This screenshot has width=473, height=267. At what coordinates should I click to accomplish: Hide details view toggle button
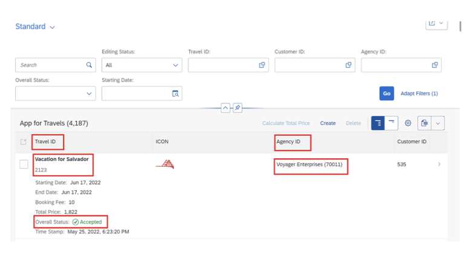(391, 123)
